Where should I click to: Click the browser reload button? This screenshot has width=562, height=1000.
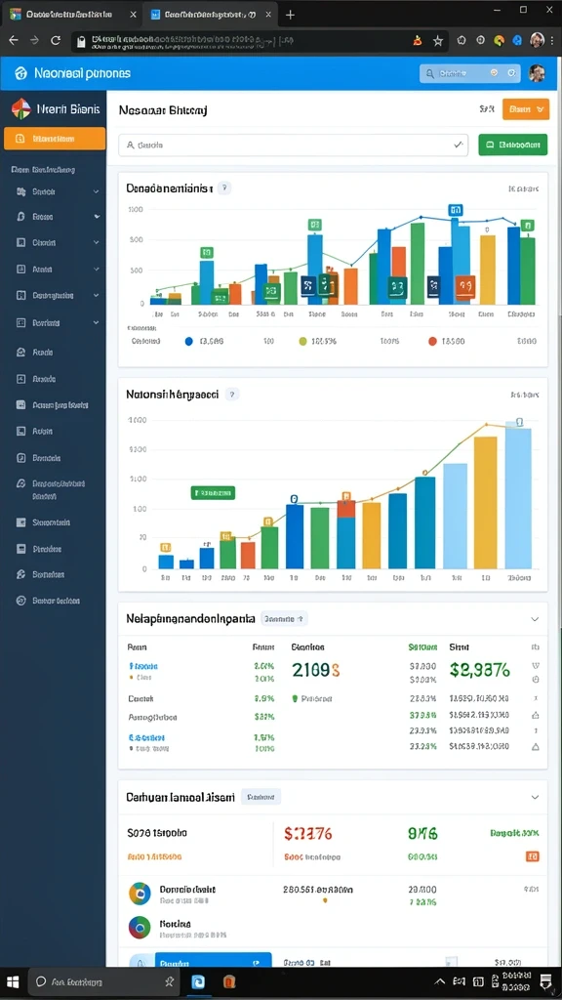[x=56, y=40]
